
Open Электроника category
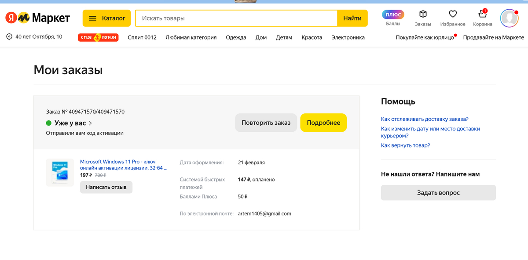tap(348, 37)
